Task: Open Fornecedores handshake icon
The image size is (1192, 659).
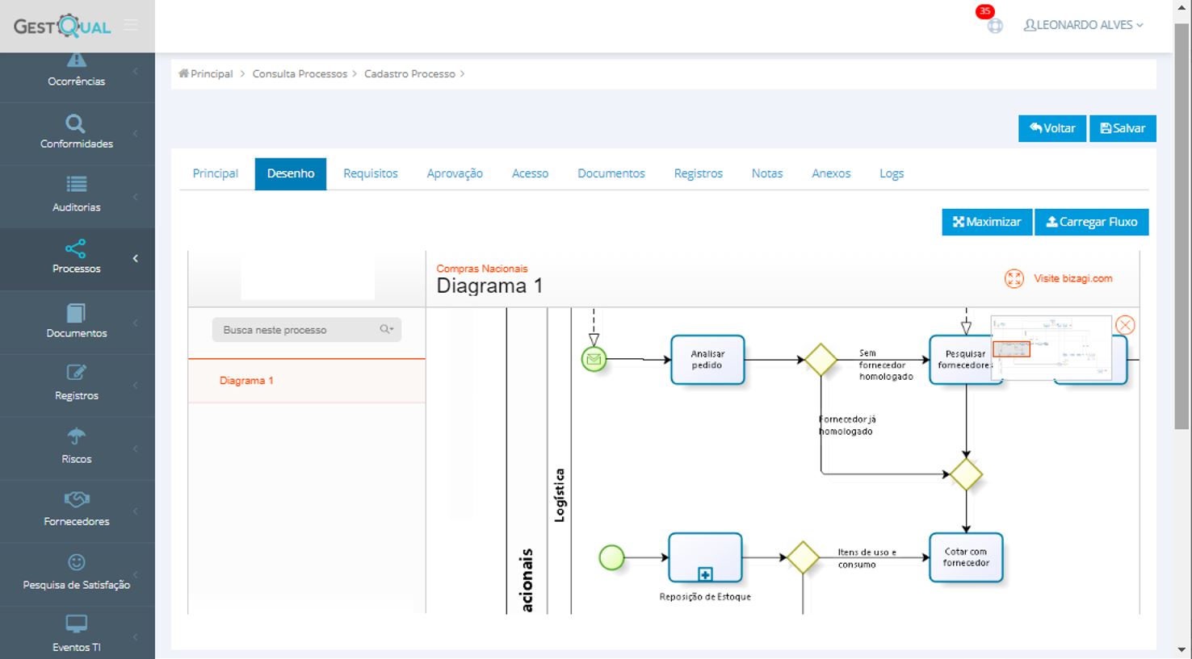Action: coord(77,499)
